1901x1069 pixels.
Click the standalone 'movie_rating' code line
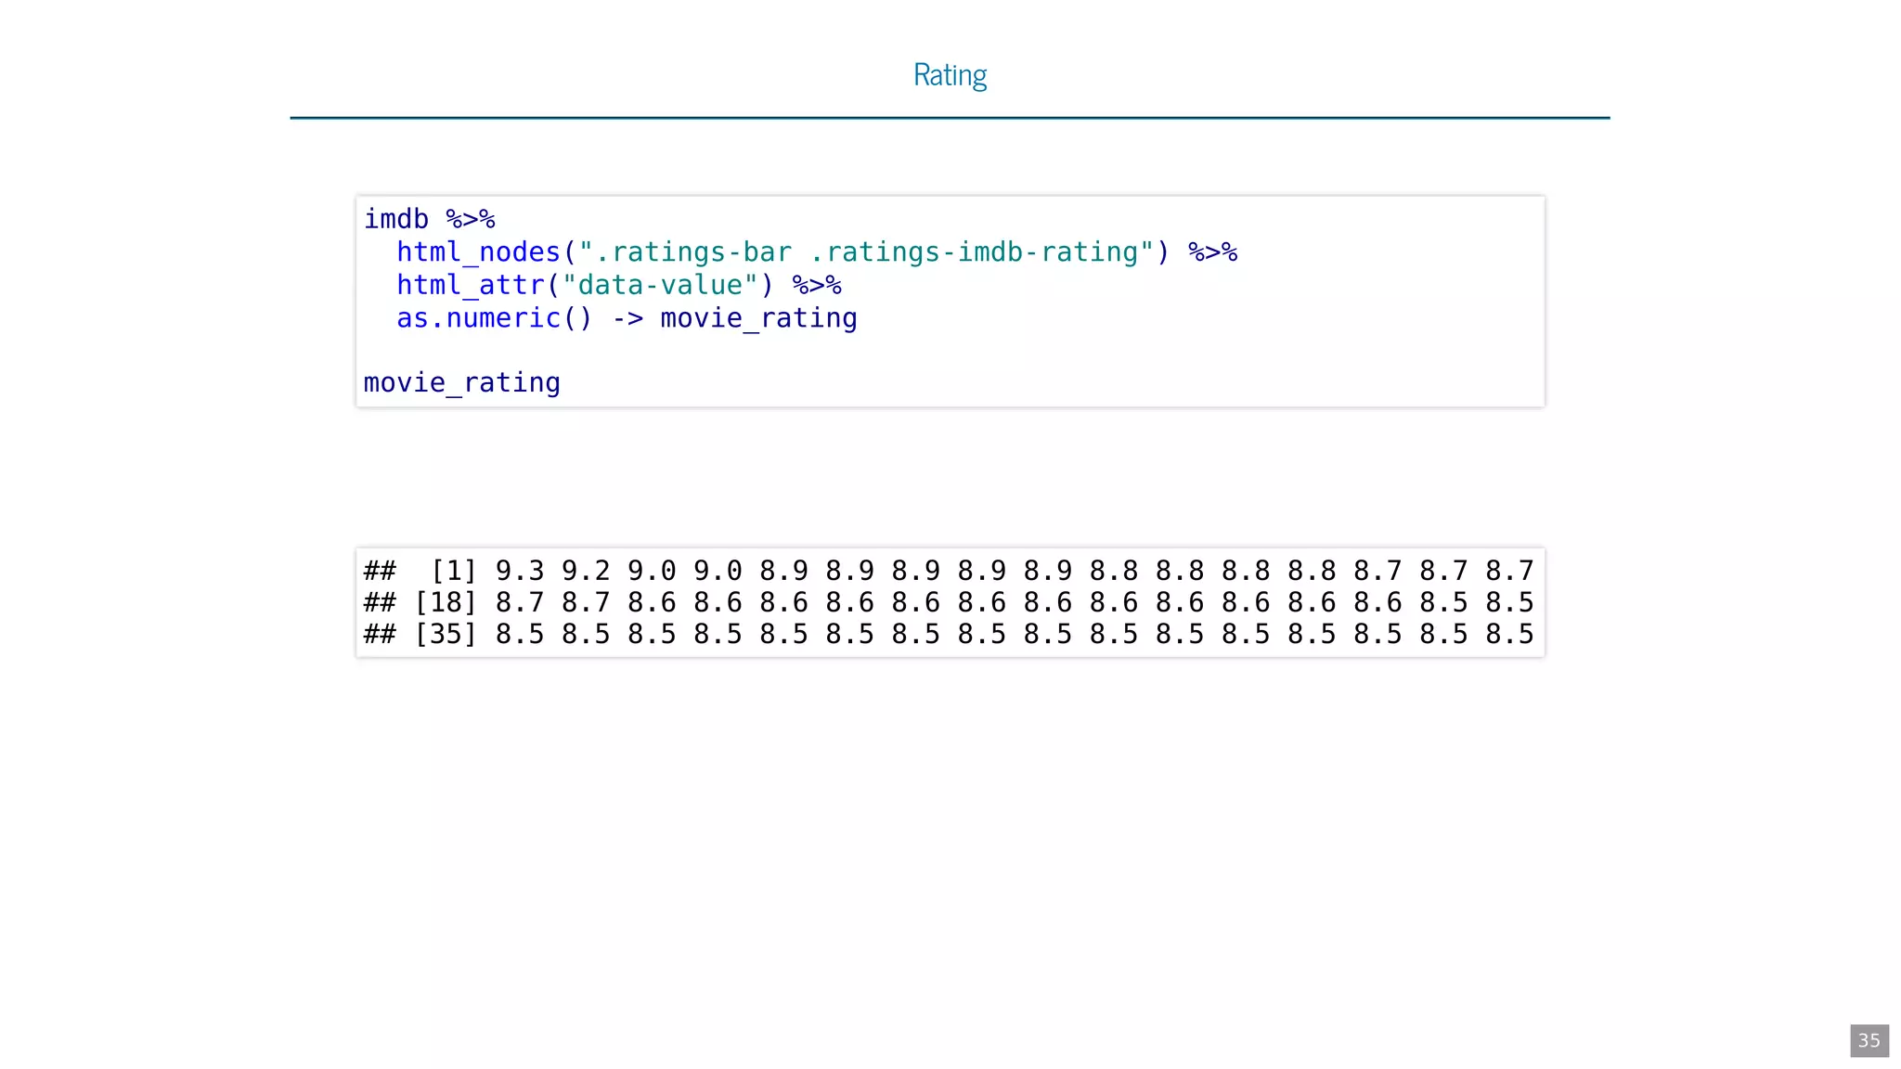[x=461, y=382]
